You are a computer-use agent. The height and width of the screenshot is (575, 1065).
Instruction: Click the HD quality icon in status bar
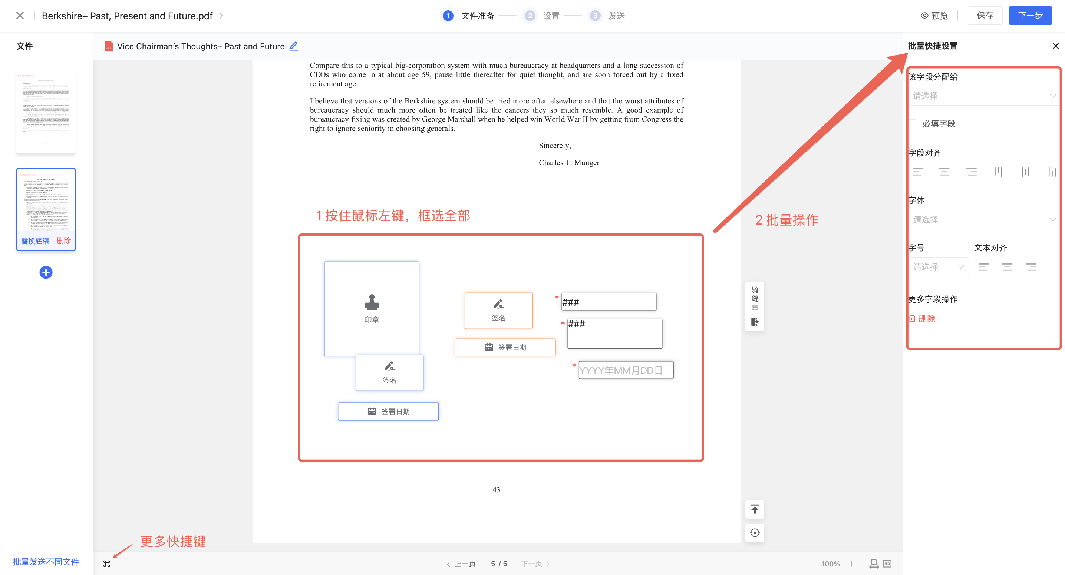tap(887, 564)
